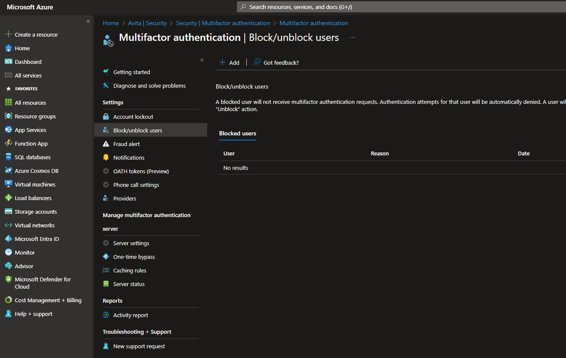Click the Storage accounts icon

pos(8,212)
